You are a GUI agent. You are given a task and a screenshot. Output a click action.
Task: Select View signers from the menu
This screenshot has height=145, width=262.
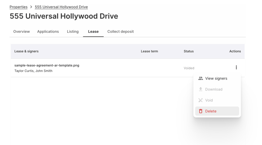point(217,78)
